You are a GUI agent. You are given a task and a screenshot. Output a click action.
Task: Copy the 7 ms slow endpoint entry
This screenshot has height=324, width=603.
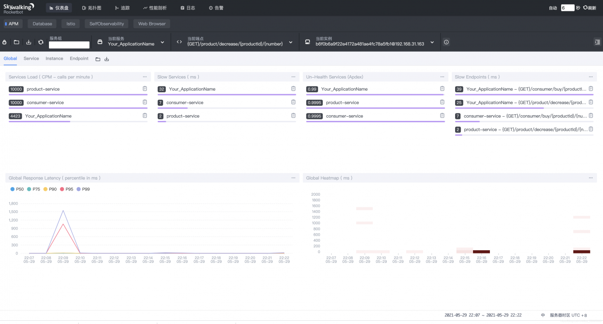point(591,115)
